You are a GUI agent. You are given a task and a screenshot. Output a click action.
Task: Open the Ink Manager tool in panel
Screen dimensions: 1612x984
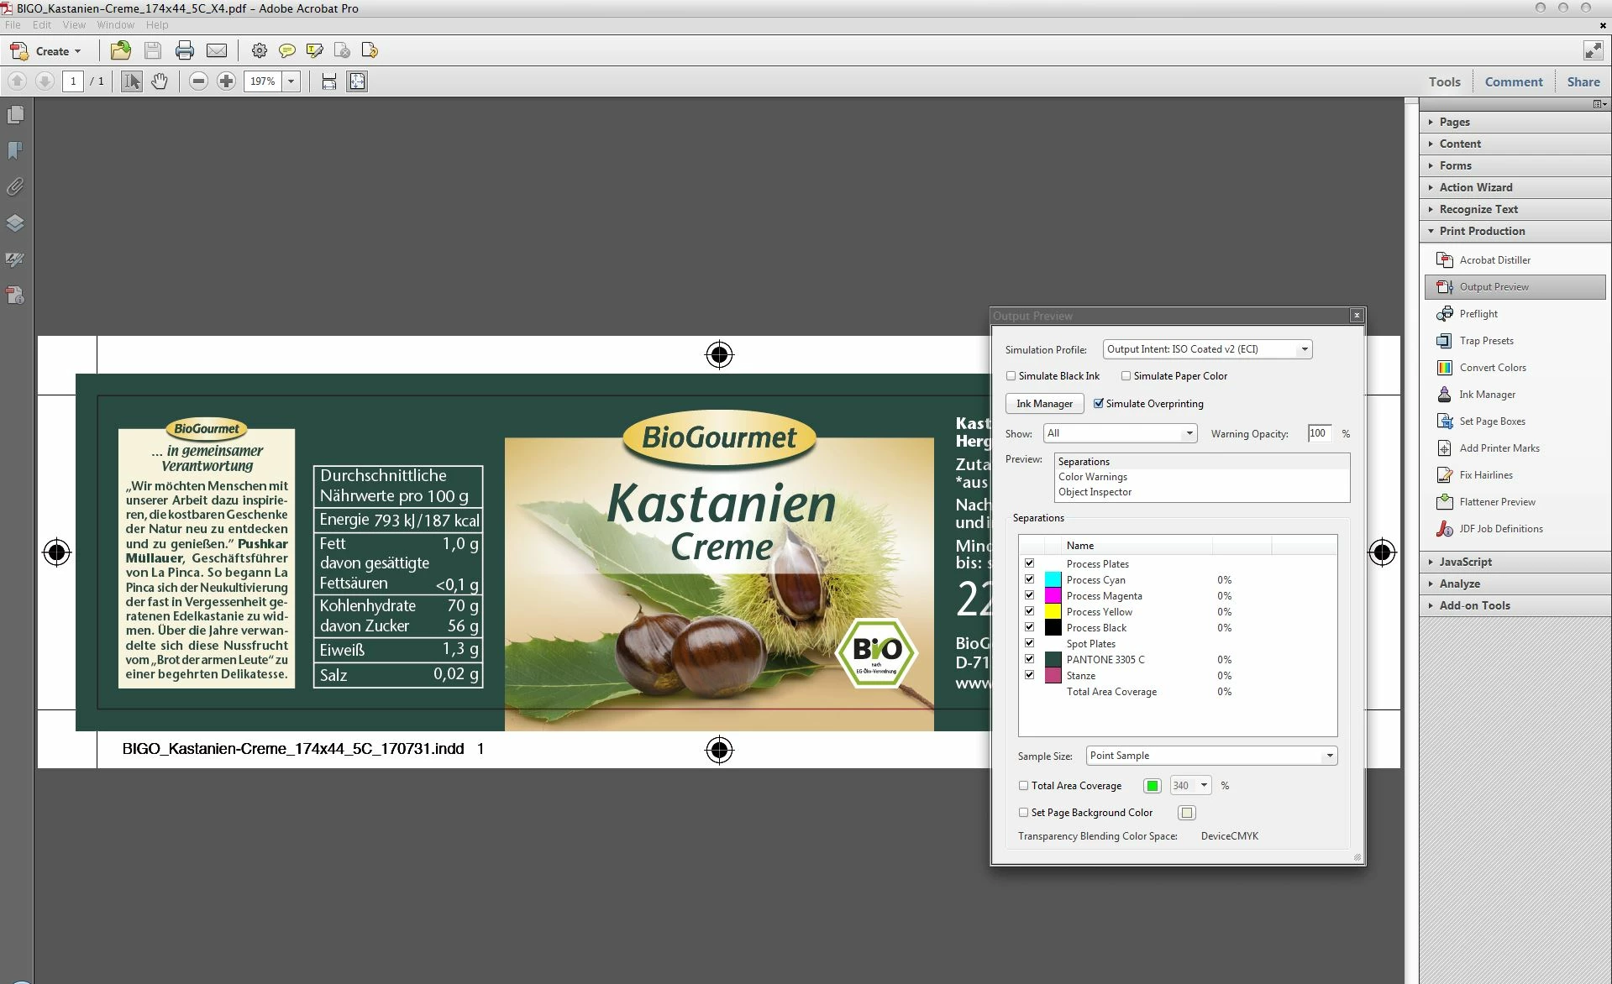(1487, 395)
